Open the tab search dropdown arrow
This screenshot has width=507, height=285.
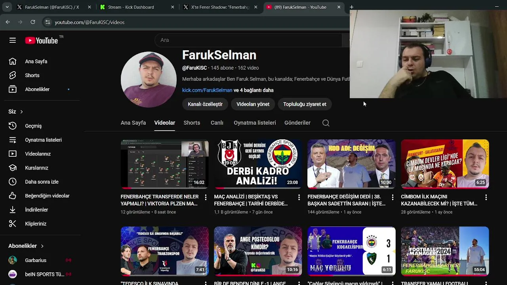click(7, 7)
